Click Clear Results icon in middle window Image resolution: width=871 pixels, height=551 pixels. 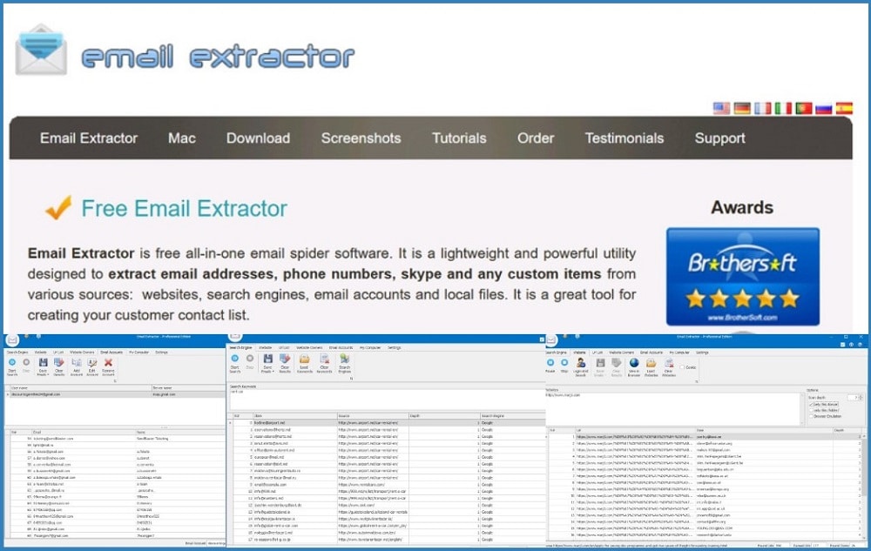pyautogui.click(x=285, y=359)
